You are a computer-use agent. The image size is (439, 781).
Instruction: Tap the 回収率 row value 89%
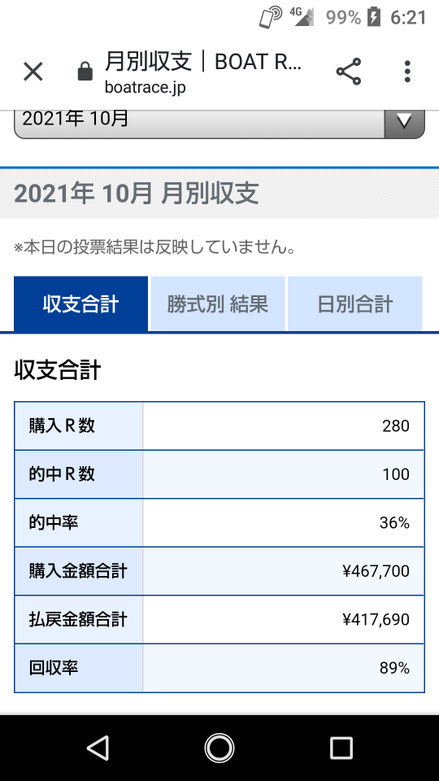pyautogui.click(x=394, y=668)
